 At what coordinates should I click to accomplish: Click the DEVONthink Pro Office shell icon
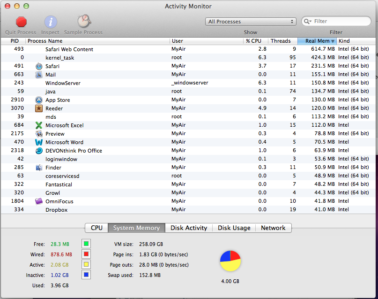(39, 151)
